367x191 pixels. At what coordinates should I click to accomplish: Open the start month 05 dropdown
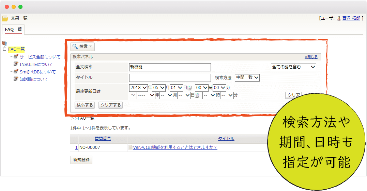tap(159, 88)
